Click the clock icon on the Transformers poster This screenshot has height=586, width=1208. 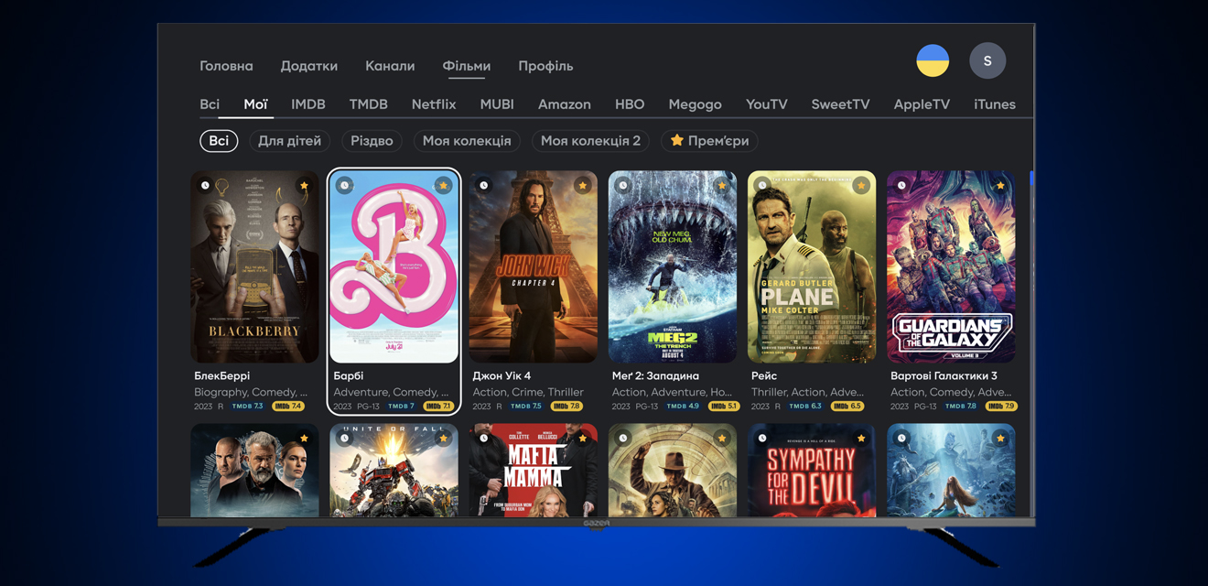[344, 439]
